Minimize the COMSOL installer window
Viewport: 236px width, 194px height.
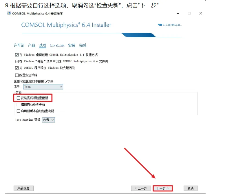[178, 13]
